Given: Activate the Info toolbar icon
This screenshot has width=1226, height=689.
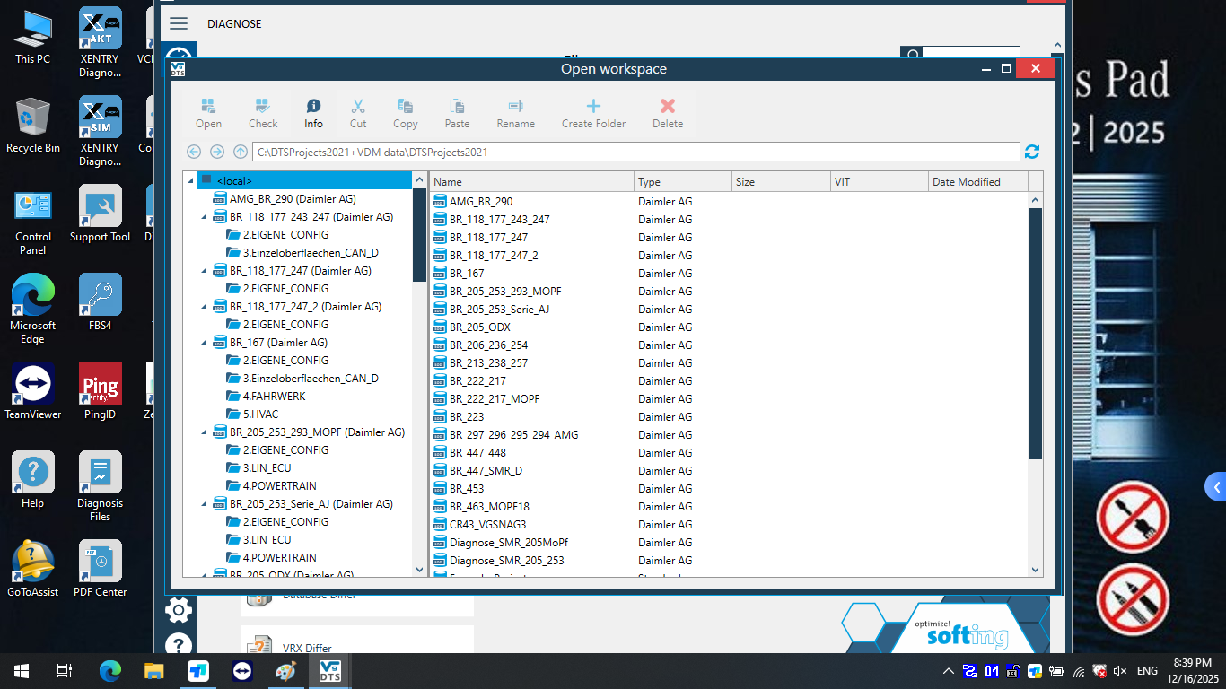Looking at the screenshot, I should pyautogui.click(x=312, y=111).
